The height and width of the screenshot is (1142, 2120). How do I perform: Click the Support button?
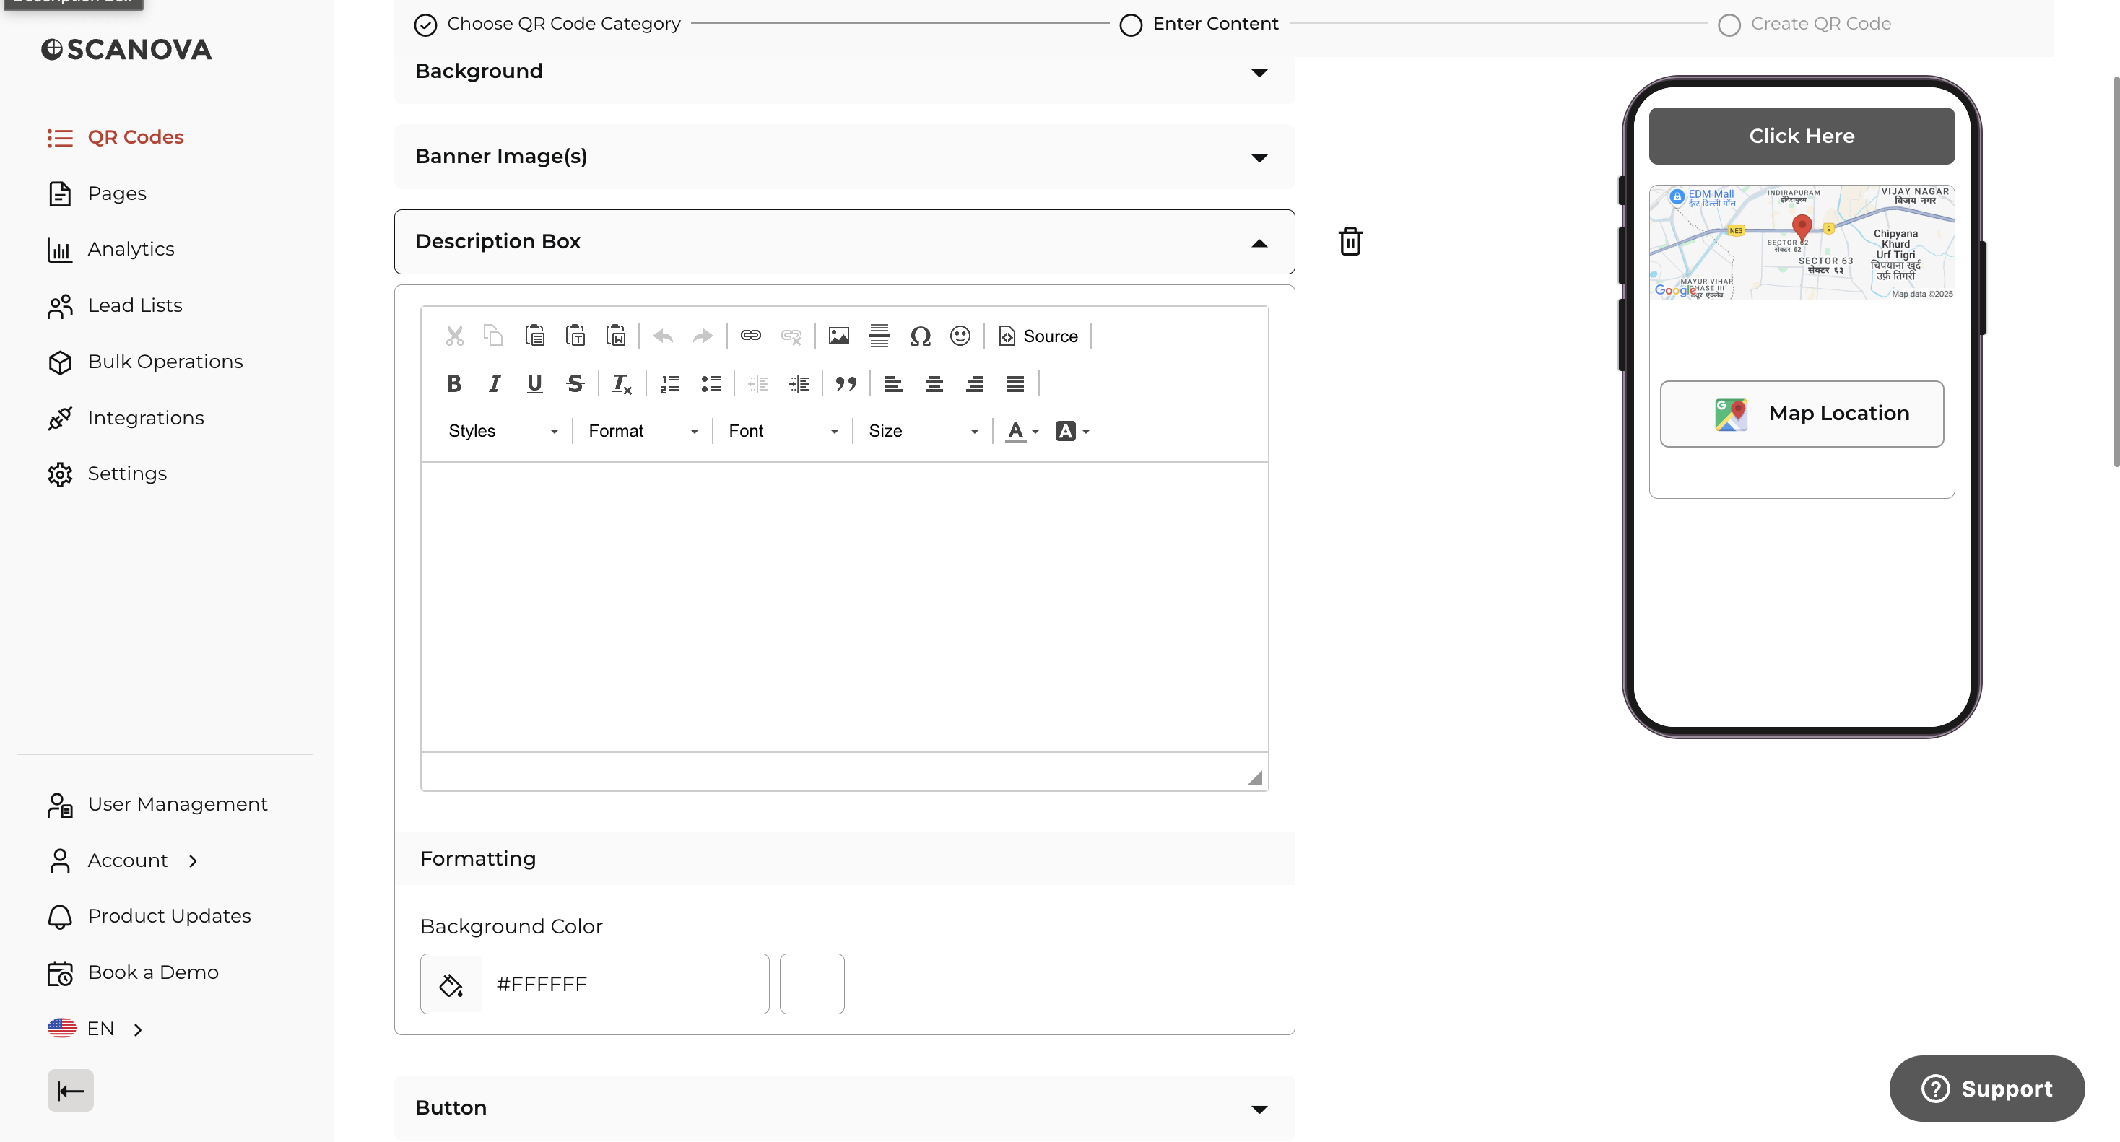coord(1986,1089)
